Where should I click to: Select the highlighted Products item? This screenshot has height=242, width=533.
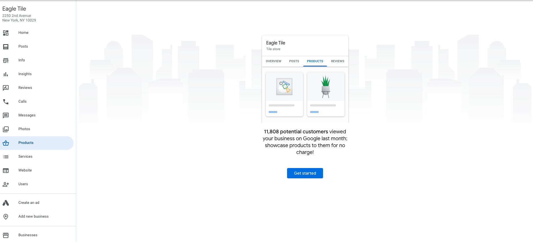pyautogui.click(x=37, y=143)
